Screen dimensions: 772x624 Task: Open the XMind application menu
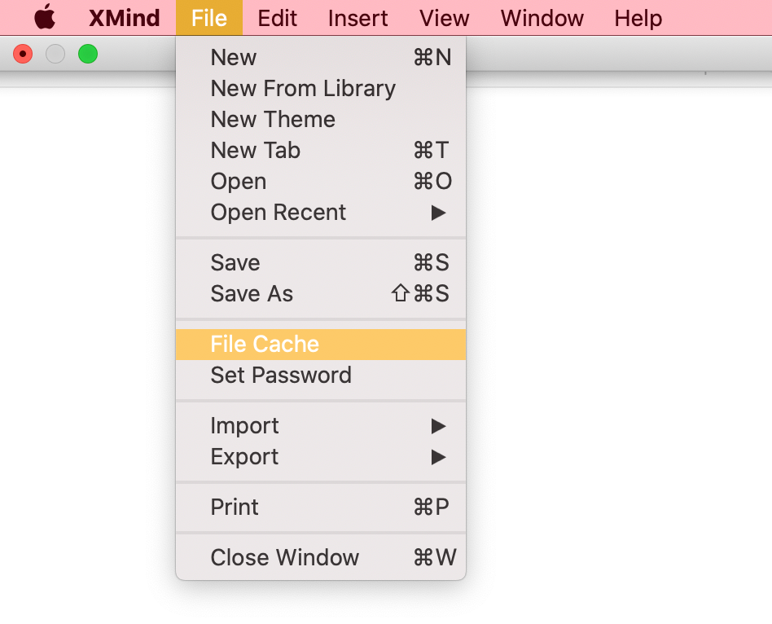click(124, 18)
